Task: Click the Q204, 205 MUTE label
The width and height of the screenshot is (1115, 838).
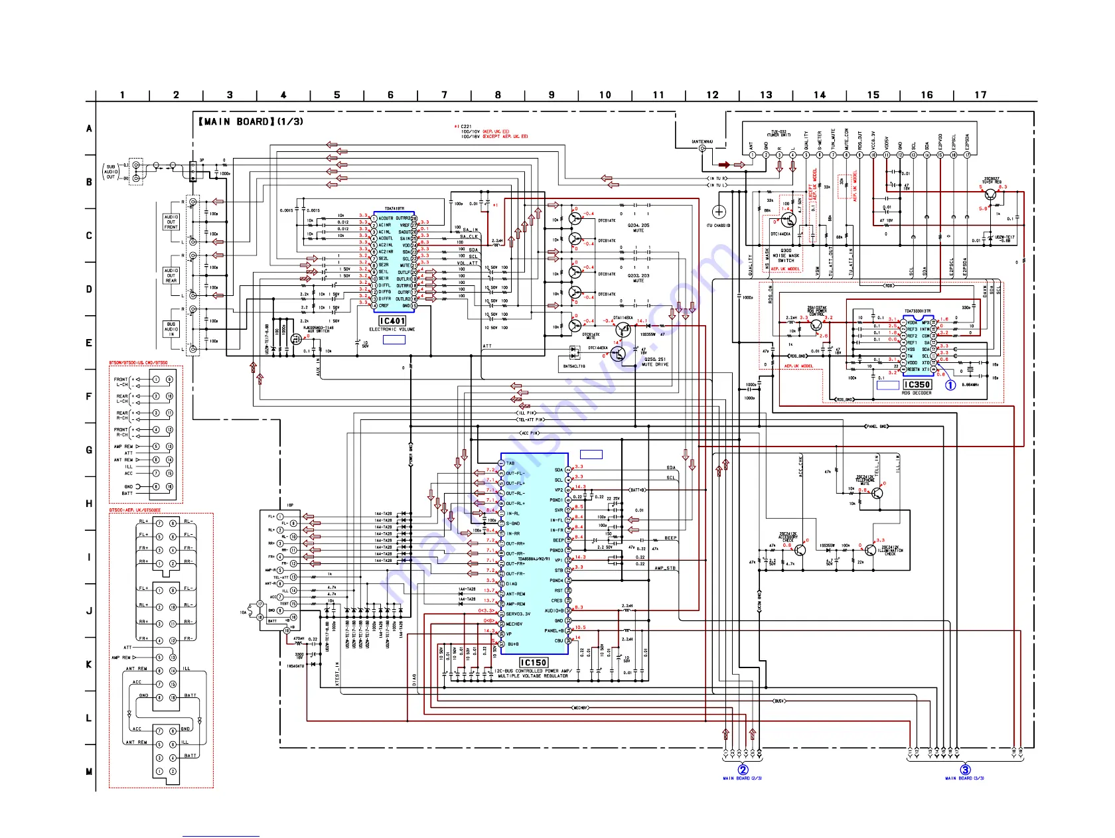Action: [x=638, y=228]
